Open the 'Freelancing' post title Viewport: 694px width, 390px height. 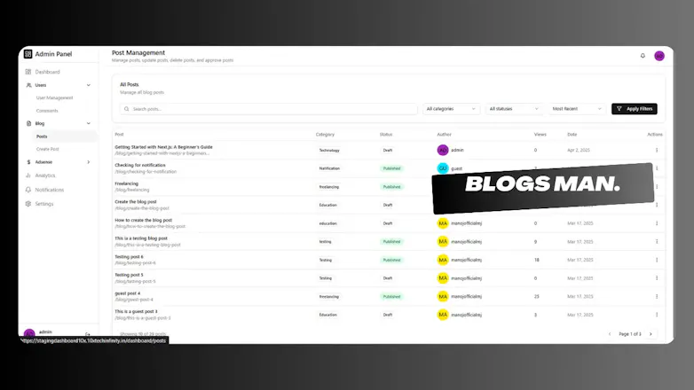127,183
